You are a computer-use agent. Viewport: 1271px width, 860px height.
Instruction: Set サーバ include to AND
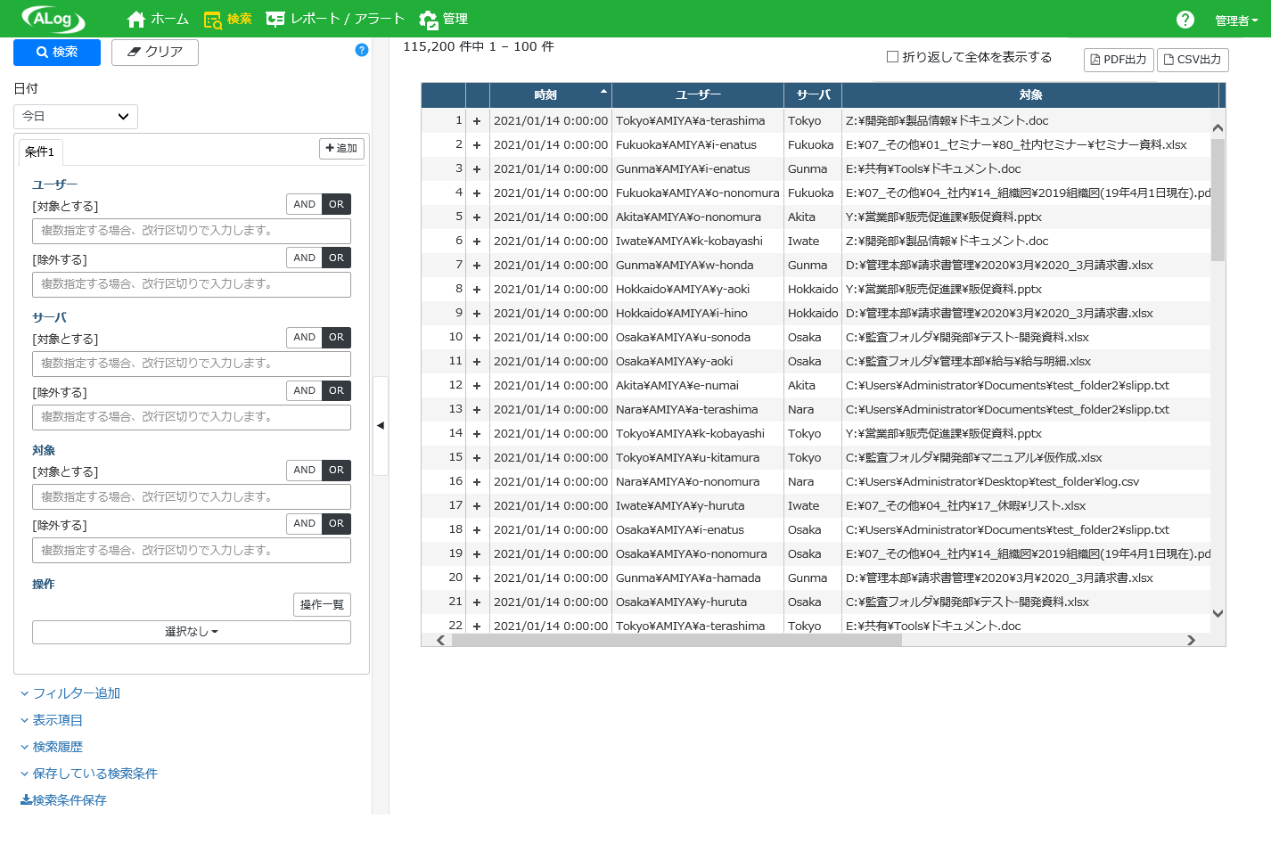coord(304,337)
